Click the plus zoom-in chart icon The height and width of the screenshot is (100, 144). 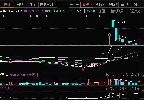pos(72,5)
